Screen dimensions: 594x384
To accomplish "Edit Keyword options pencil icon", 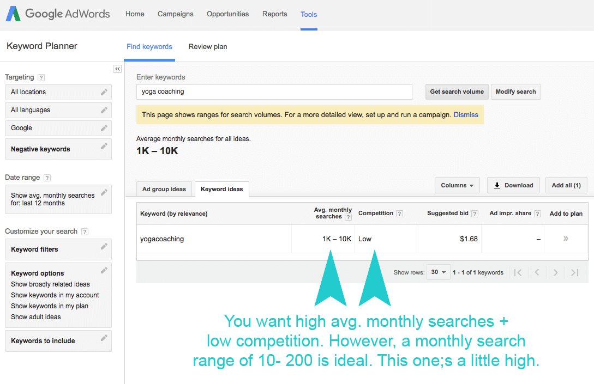I will (104, 270).
